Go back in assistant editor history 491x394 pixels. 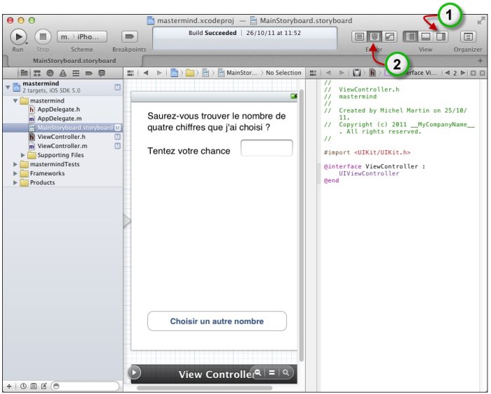(x=328, y=73)
